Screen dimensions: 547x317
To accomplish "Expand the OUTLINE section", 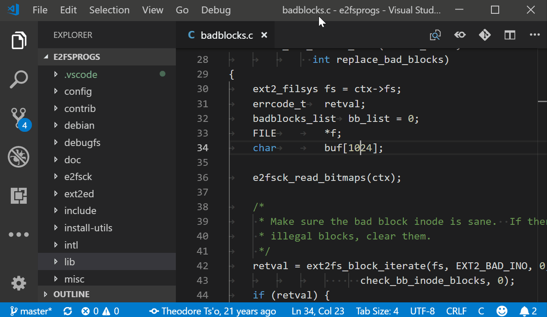I will (x=107, y=294).
